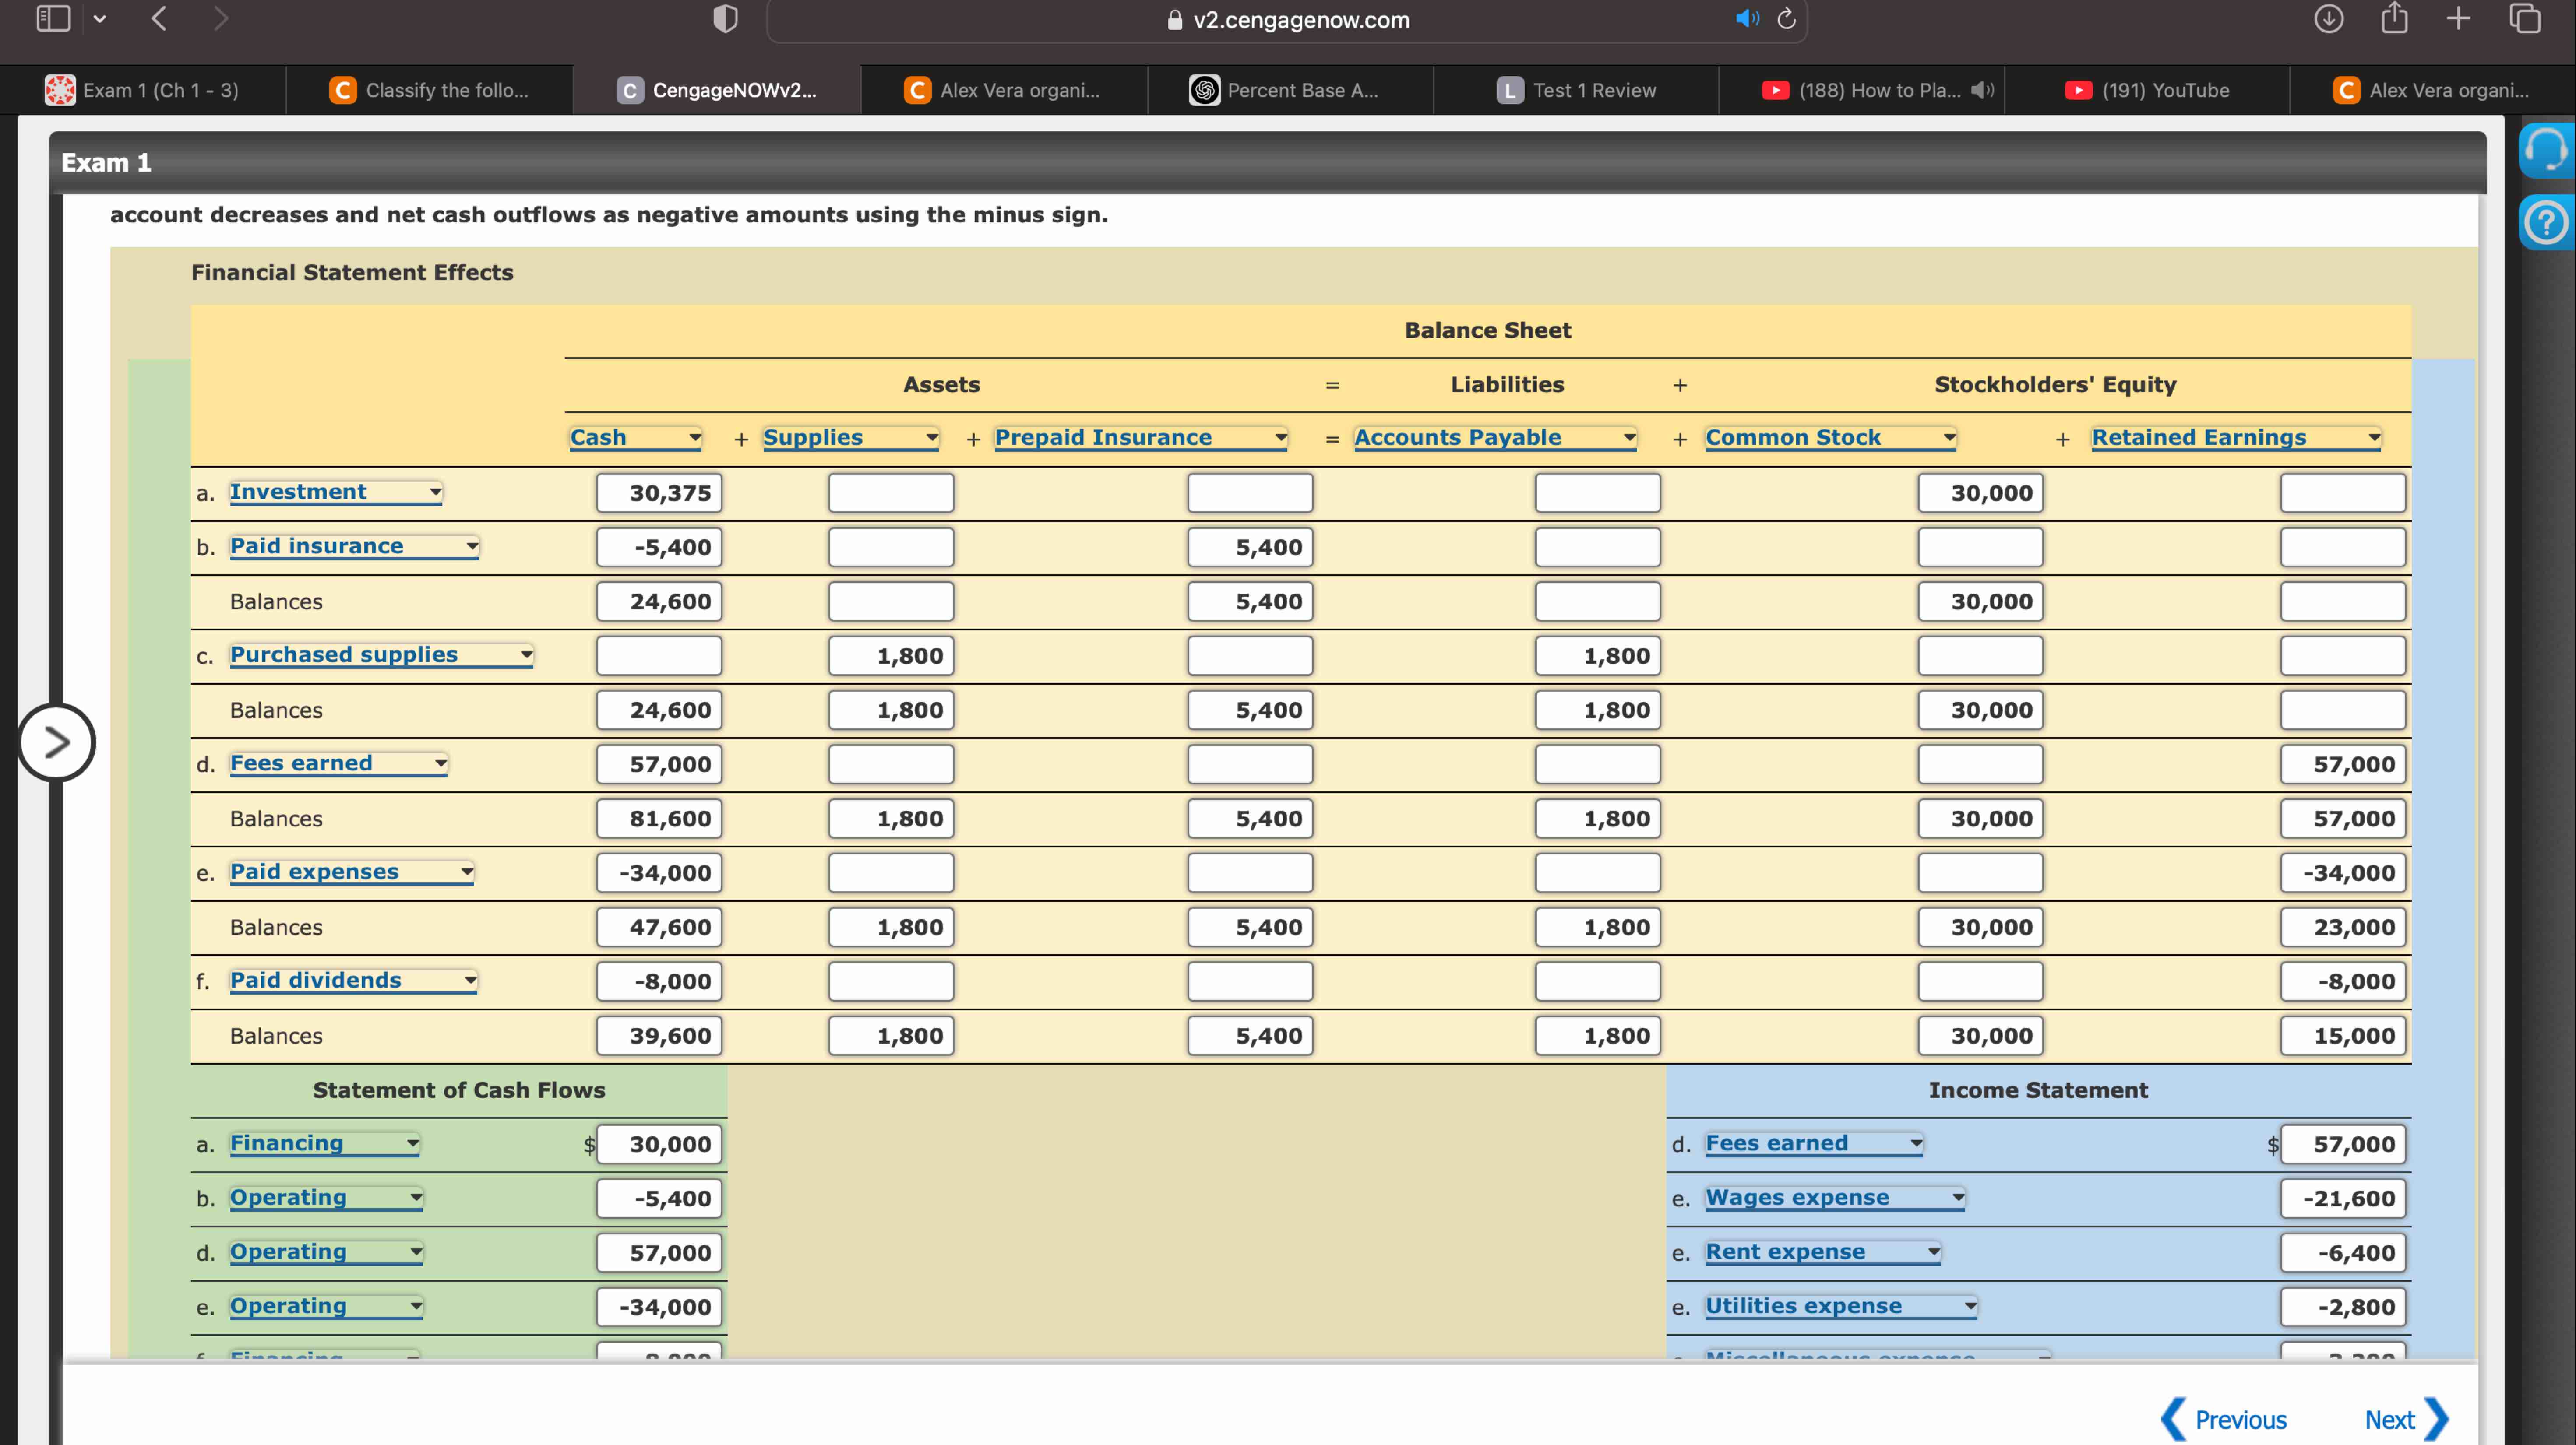Open the Prepaid Insurance account dropdown
The image size is (2576, 1445).
point(1141,438)
